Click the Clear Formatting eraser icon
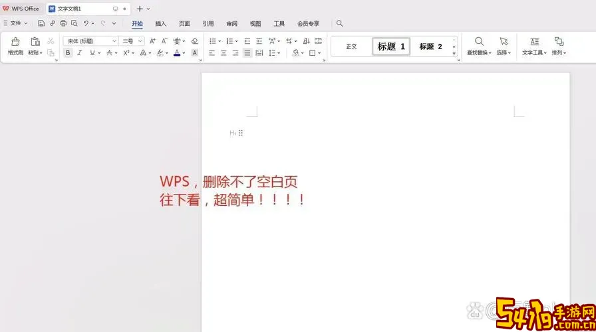 [x=195, y=41]
